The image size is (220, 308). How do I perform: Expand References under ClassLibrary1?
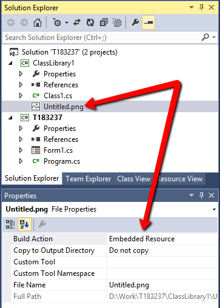pos(21,85)
